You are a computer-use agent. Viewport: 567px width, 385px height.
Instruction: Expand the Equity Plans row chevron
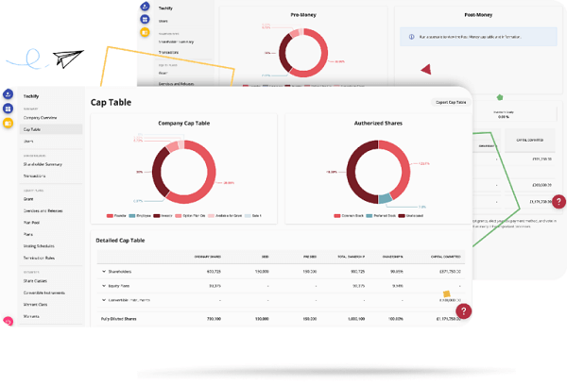104,286
